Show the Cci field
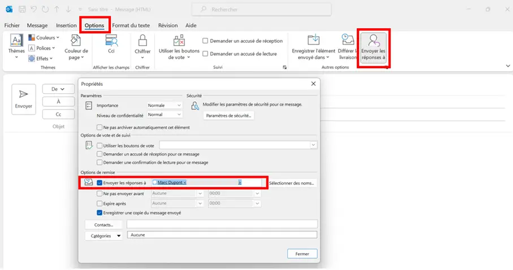The height and width of the screenshot is (270, 513). (111, 44)
